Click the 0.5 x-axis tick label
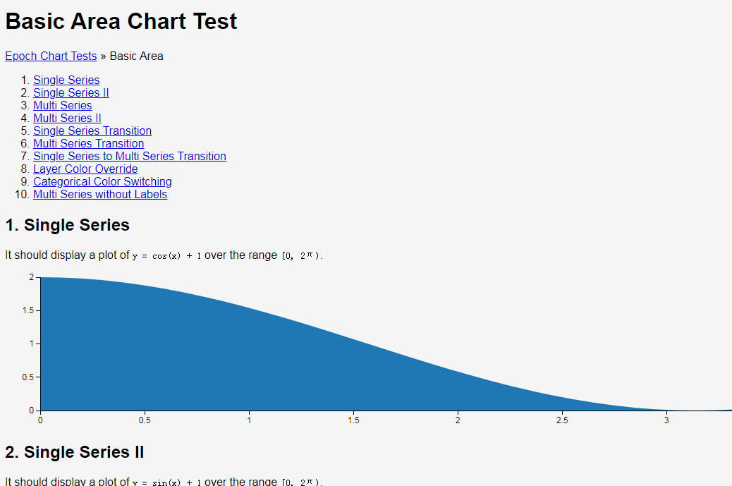732x486 pixels. point(145,420)
